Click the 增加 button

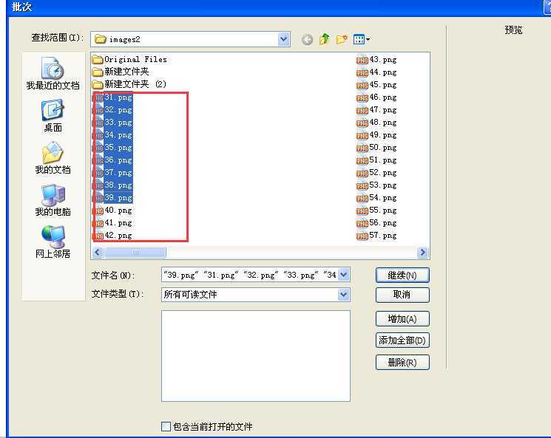[402, 319]
